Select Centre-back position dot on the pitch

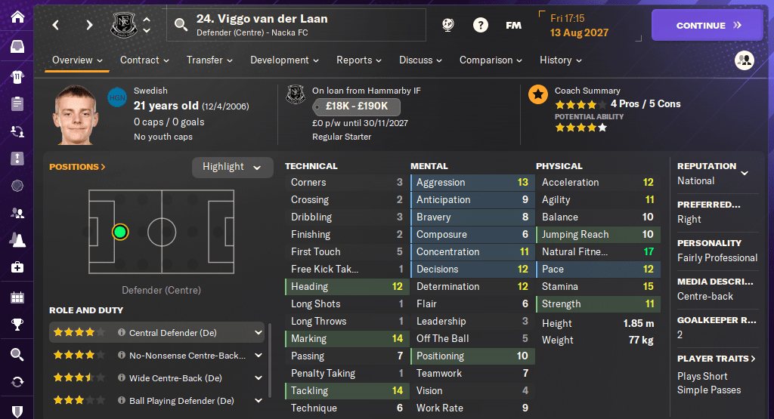coord(119,232)
